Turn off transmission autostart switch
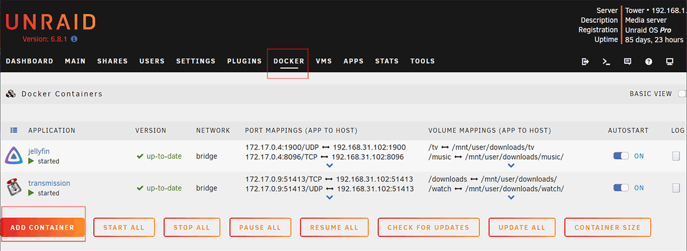 (621, 188)
